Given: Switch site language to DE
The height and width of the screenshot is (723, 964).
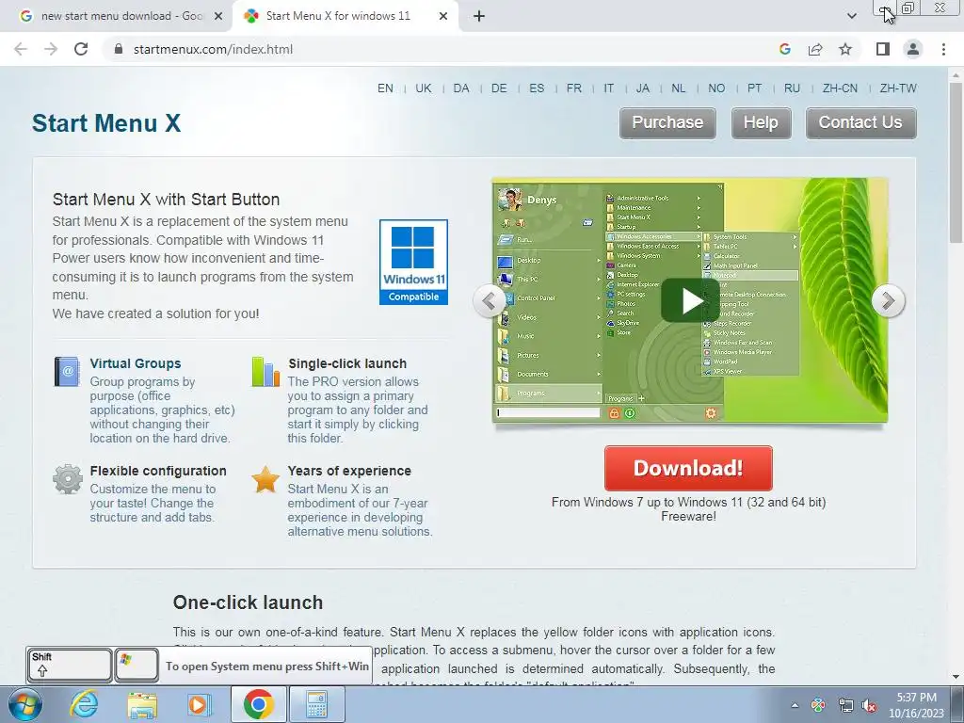Looking at the screenshot, I should [x=499, y=88].
